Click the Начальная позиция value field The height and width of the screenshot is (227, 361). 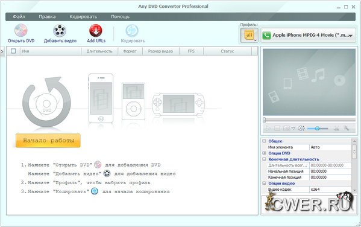pos(330,171)
